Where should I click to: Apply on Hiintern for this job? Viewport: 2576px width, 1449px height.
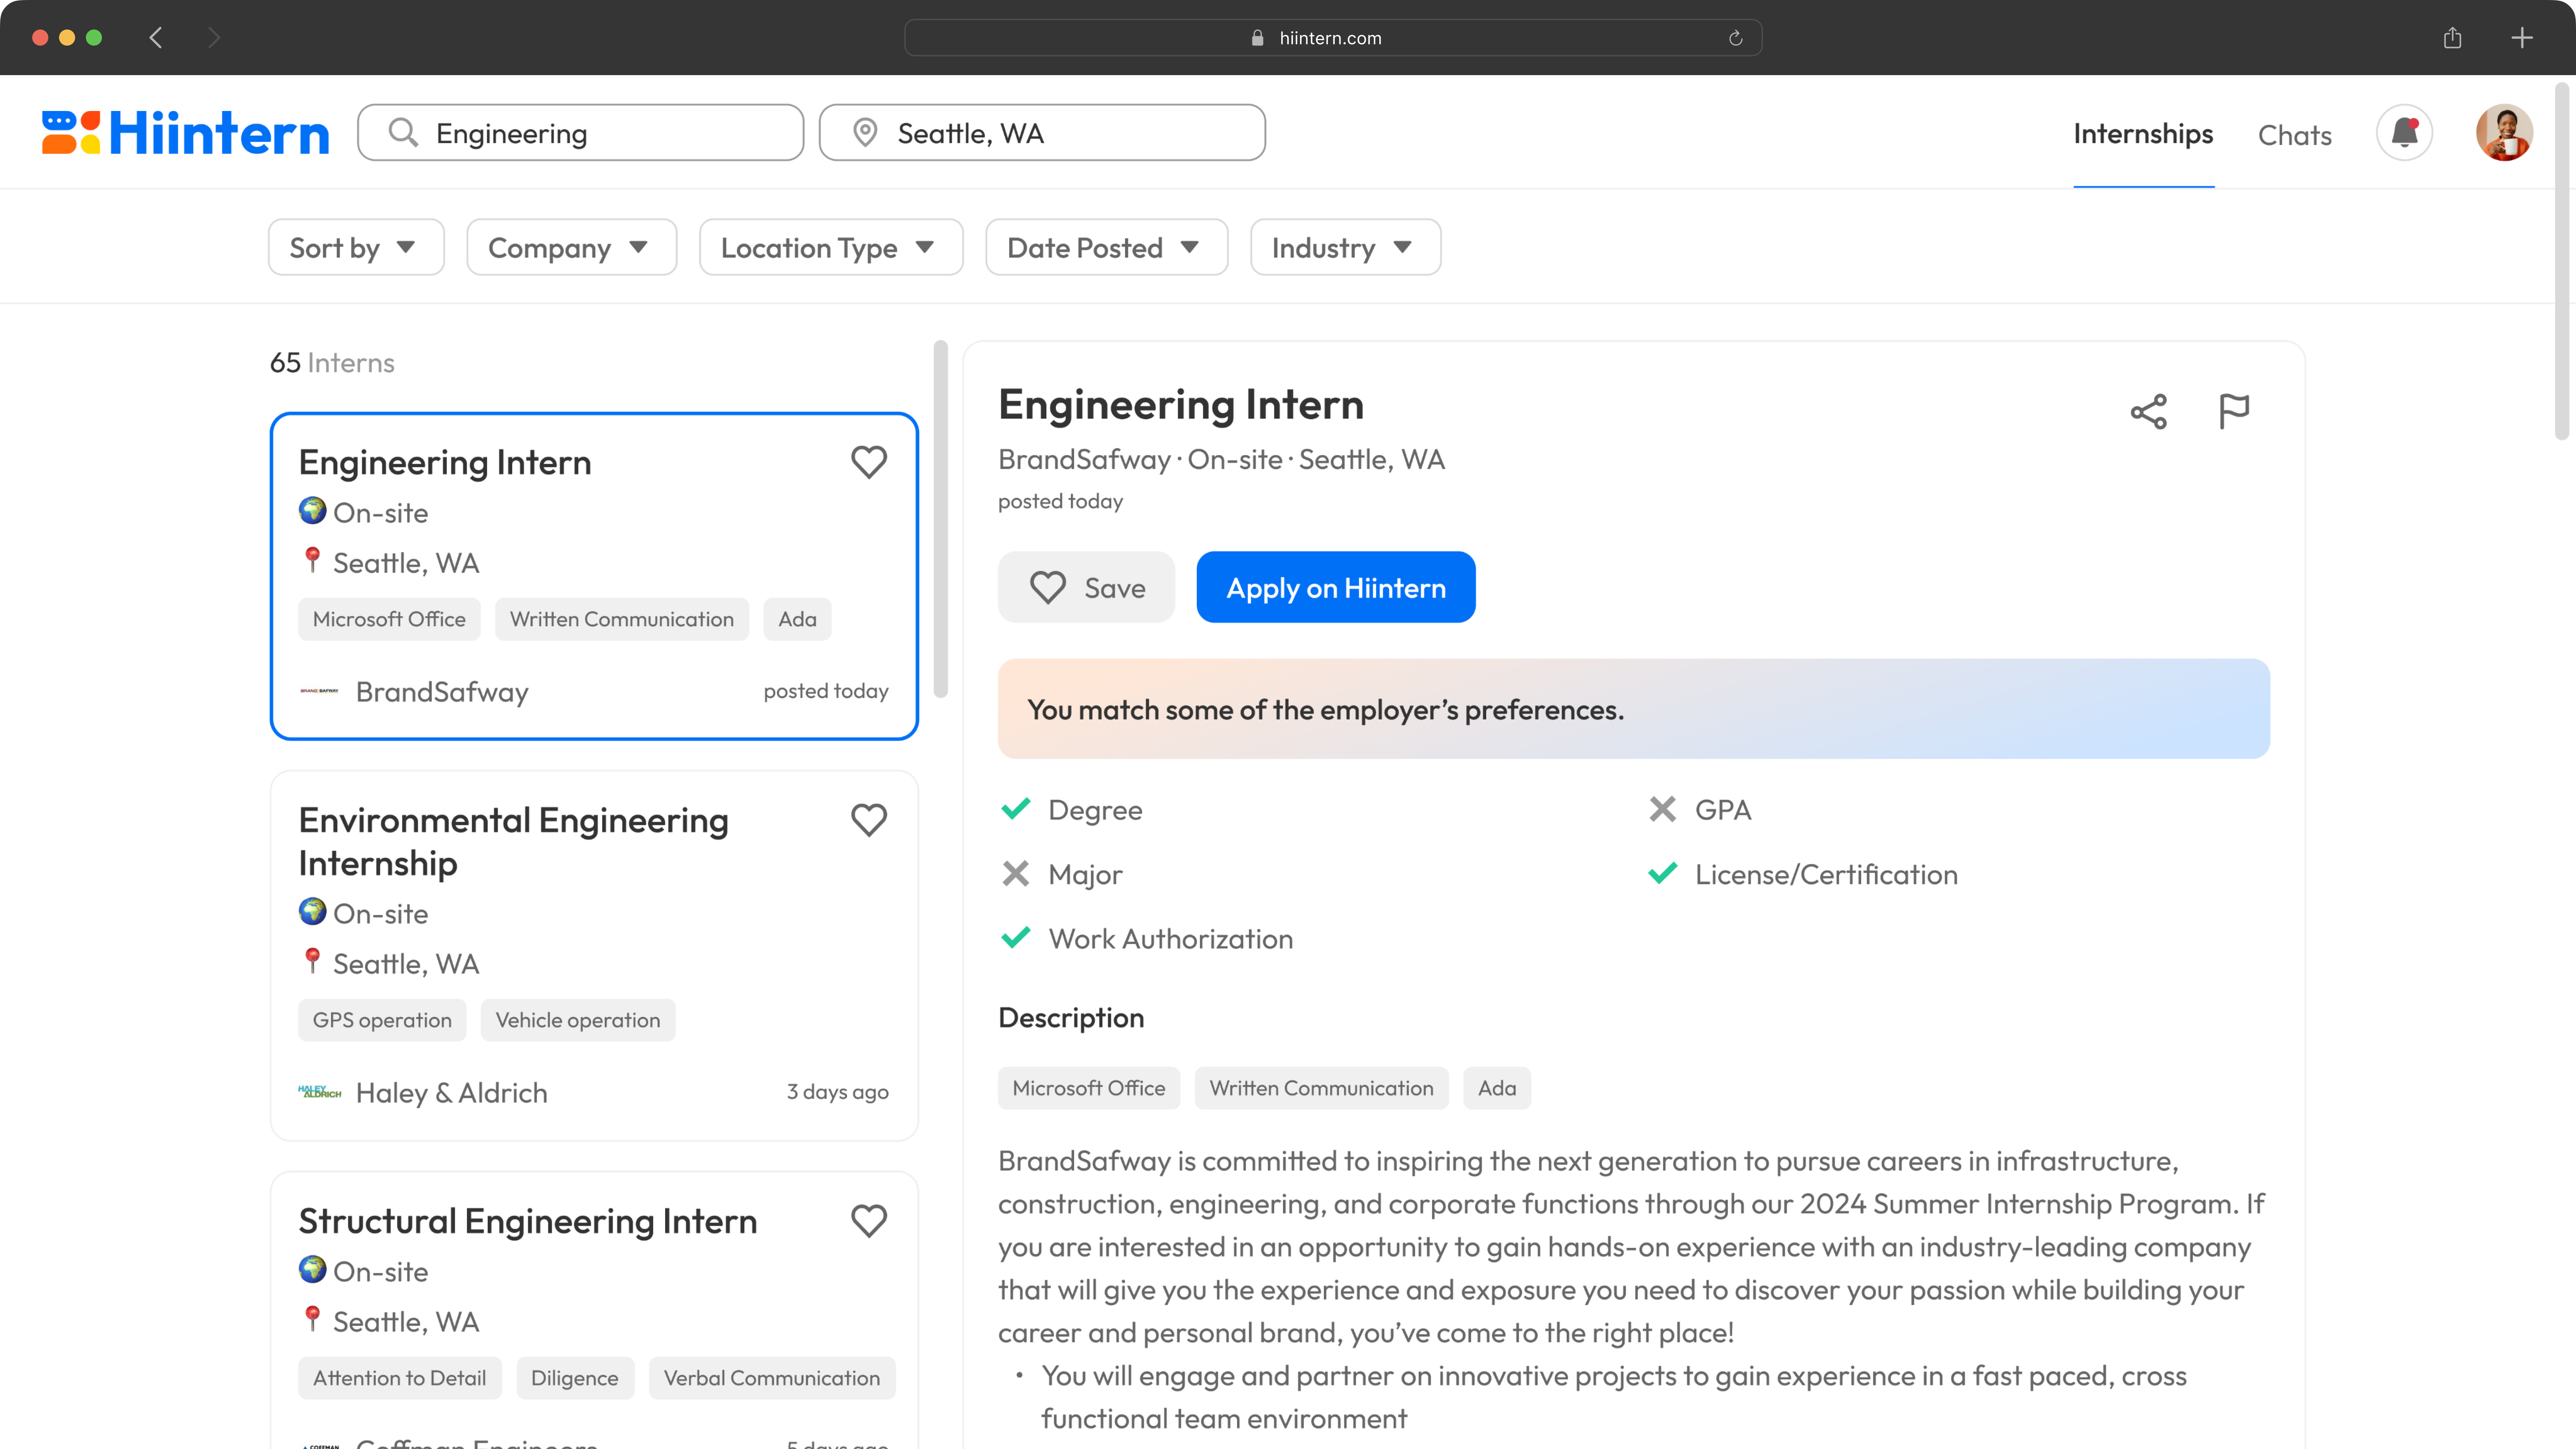pos(1336,587)
